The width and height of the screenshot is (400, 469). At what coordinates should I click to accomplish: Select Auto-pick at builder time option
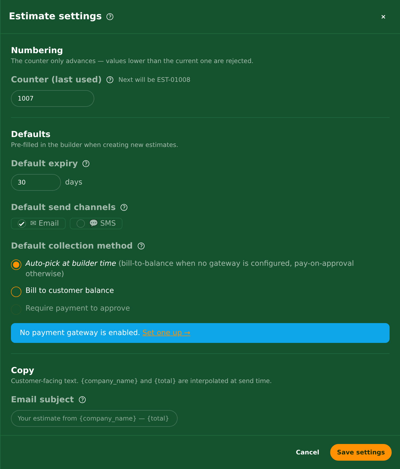[x=16, y=265]
